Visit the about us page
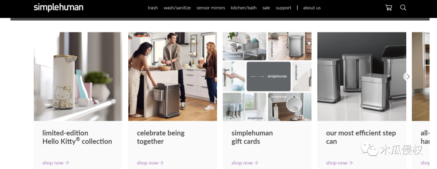Viewport: 437px width, 169px height. coord(312,8)
